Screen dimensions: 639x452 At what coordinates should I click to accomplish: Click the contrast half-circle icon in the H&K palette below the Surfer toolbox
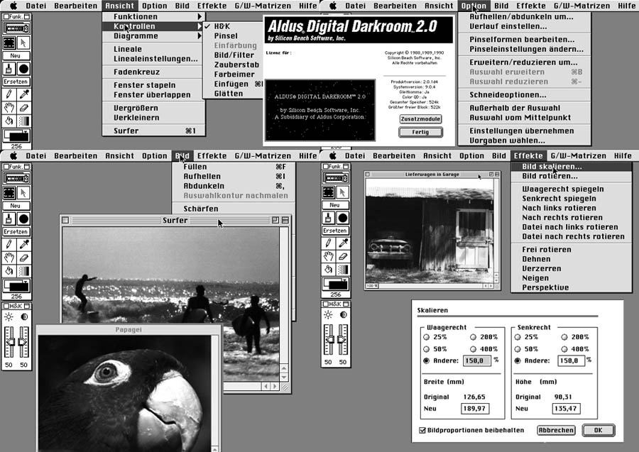pos(24,316)
